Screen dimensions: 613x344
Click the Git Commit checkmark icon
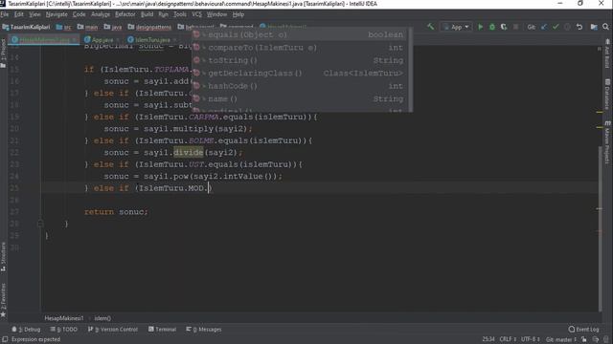point(556,27)
